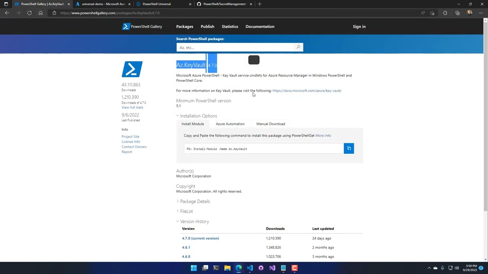Open the browser tab actions menu
488x274 pixels.
tap(6, 4)
